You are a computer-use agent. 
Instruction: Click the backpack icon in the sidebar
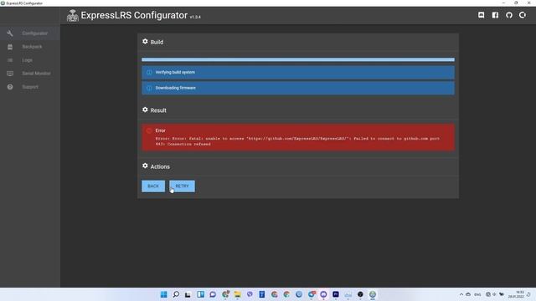tap(10, 47)
